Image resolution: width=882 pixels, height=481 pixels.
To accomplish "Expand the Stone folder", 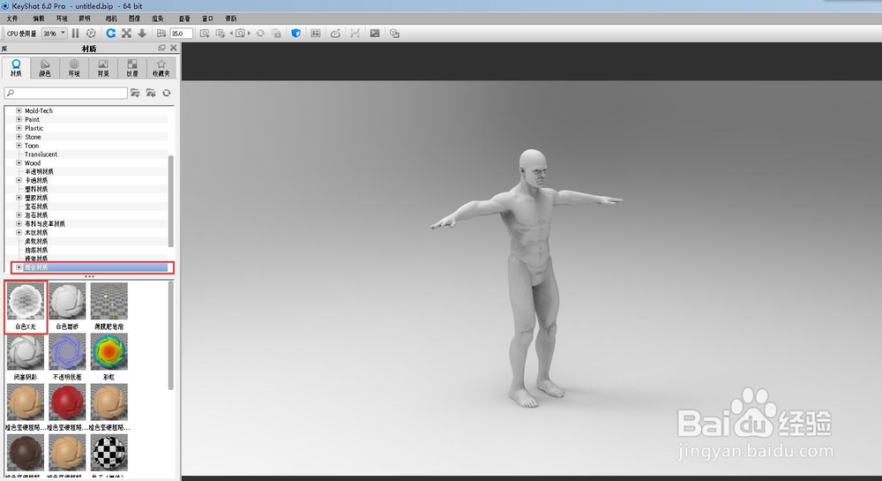I will (x=19, y=137).
